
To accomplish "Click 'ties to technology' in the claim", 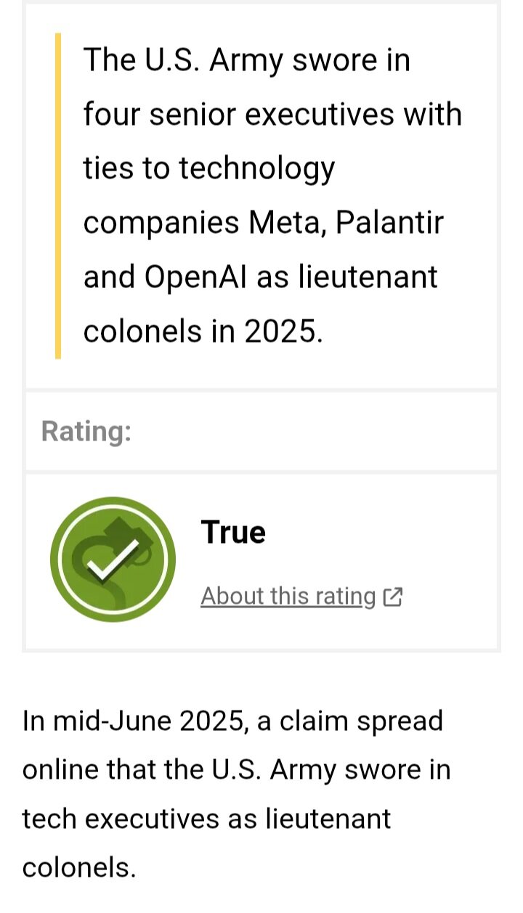I will tap(209, 169).
